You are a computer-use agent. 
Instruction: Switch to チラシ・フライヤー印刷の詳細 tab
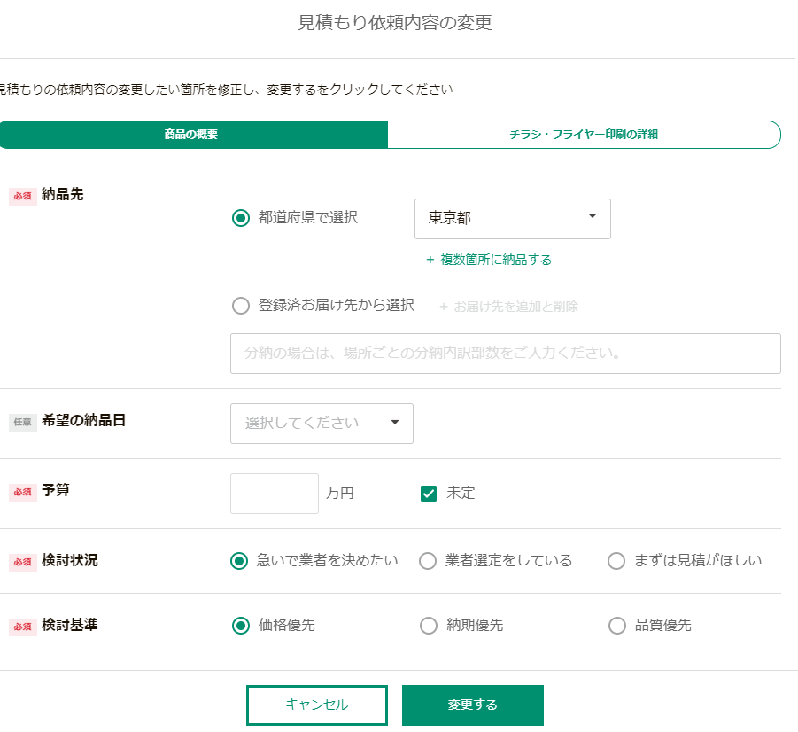584,135
